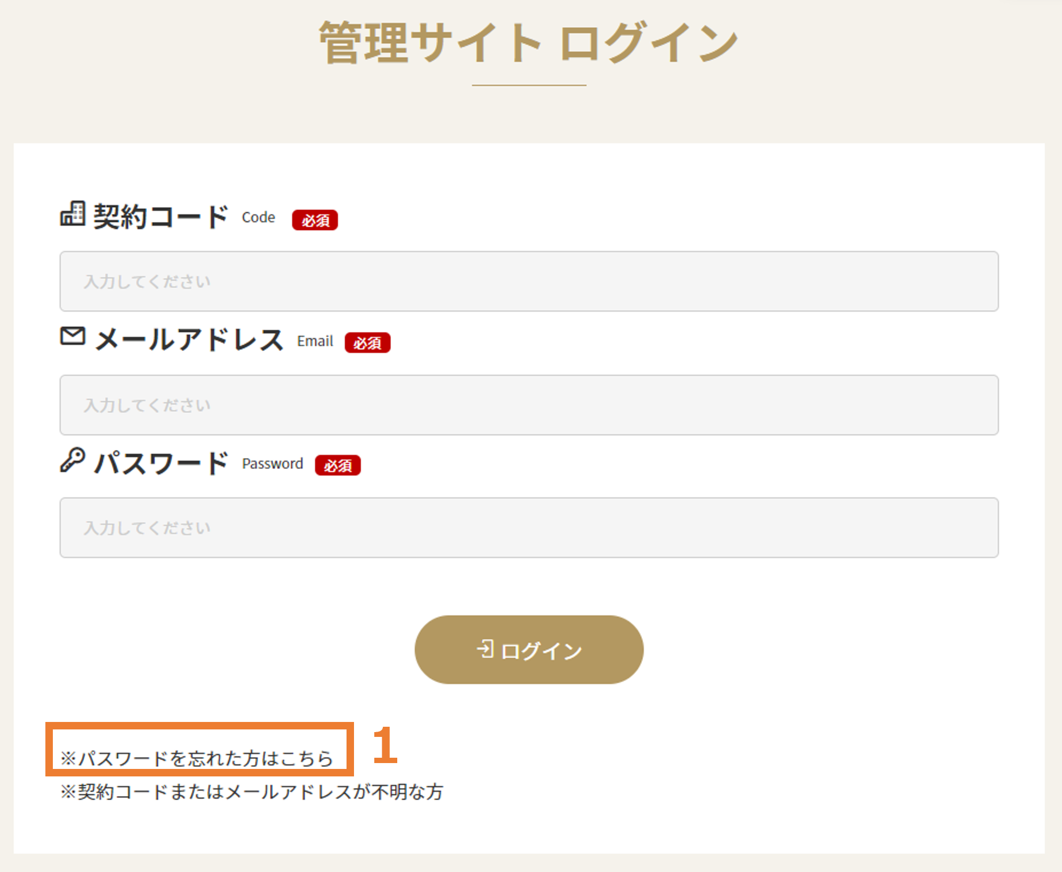This screenshot has width=1062, height=872.
Task: Click the 契約コード field label text
Action: coord(161,217)
